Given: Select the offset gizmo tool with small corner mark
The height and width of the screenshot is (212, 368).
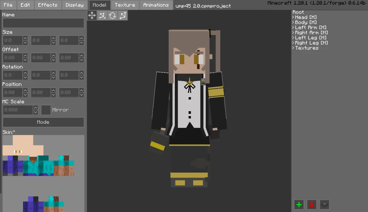Looking at the screenshot, I should tap(102, 15).
